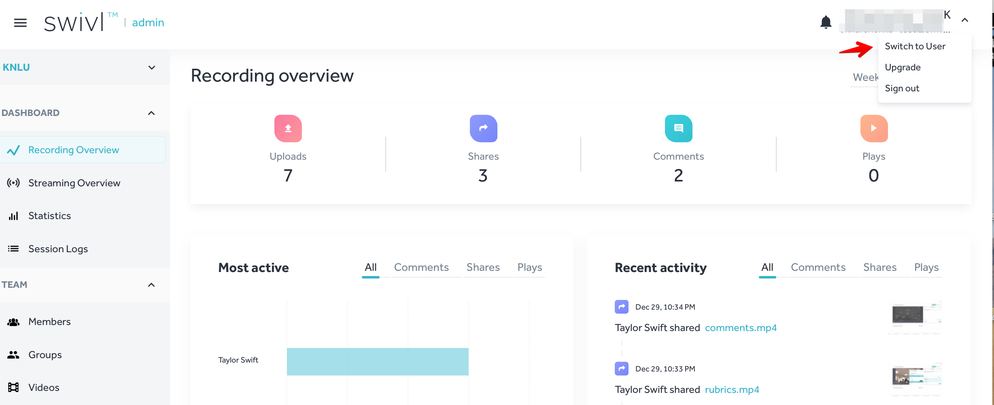
Task: Collapse the TEAM section
Action: coord(151,285)
